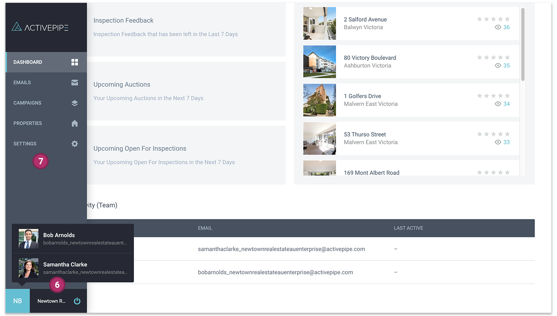Open Emails via the envelope icon
The height and width of the screenshot is (316, 557).
(75, 83)
